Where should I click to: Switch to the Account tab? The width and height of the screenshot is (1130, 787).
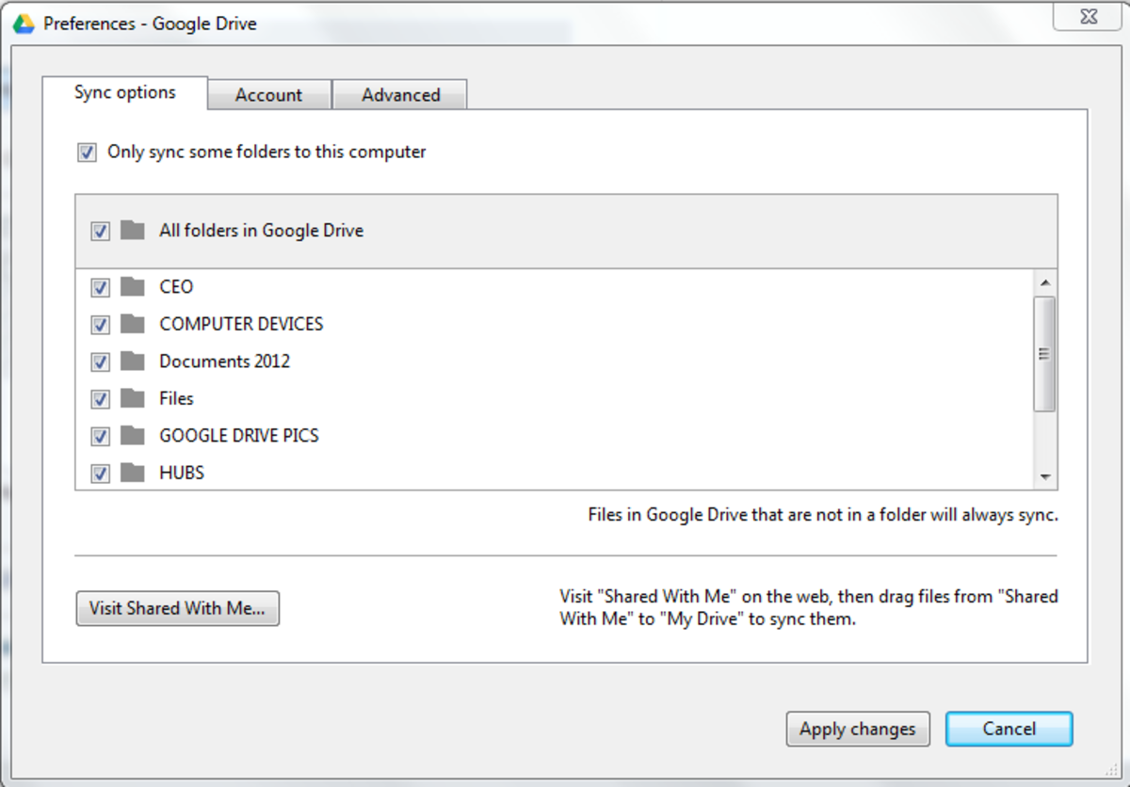point(269,94)
